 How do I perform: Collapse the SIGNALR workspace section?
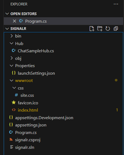tap(7, 29)
